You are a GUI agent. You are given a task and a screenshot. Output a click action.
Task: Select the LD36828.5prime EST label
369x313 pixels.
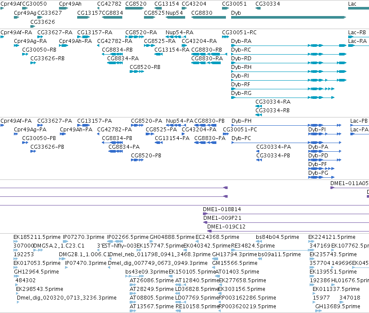pyautogui.click(x=197, y=289)
